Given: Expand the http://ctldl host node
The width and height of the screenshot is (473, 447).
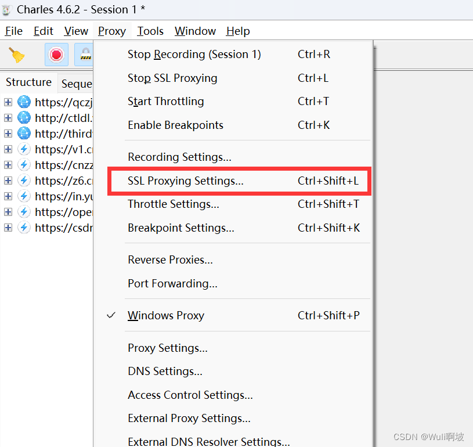Looking at the screenshot, I should tap(8, 118).
